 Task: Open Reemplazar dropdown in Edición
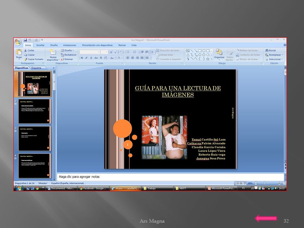274,55
